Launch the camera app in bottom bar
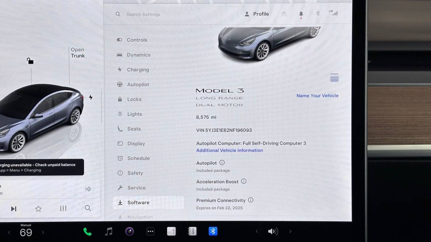The image size is (431, 242). point(130,231)
